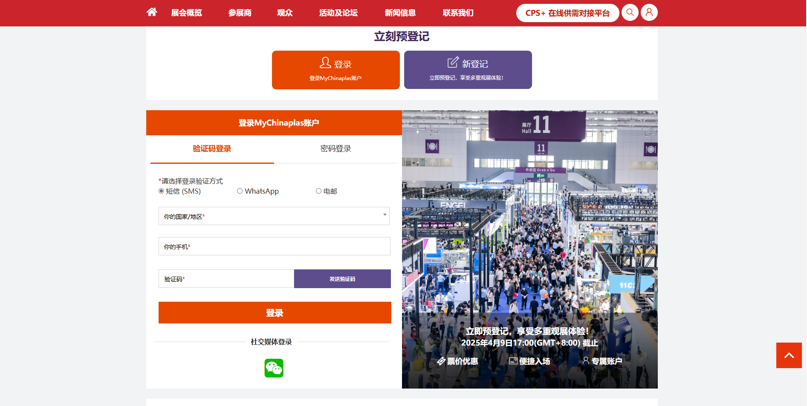Click 便捷入场 on the photo banner

(x=530, y=361)
